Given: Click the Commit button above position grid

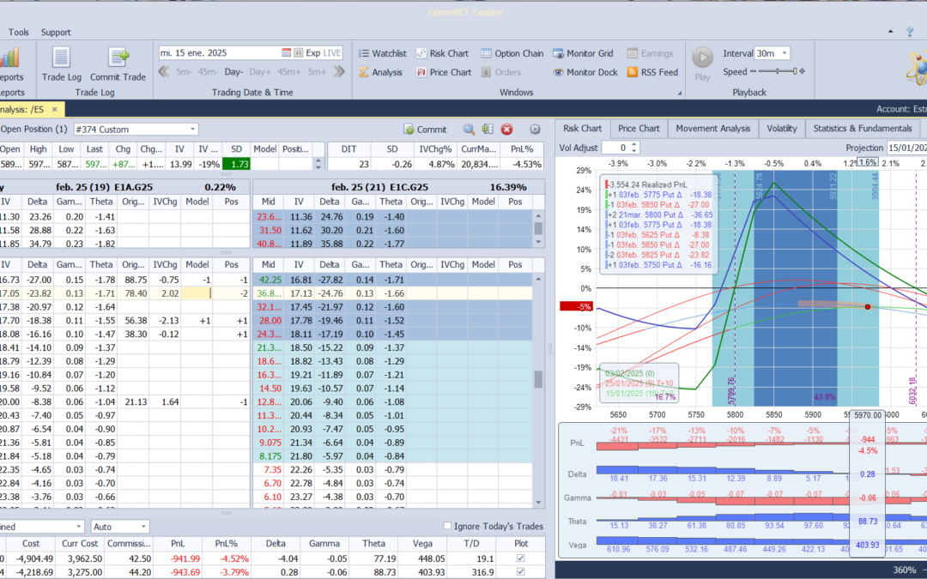Looking at the screenshot, I should [x=425, y=130].
